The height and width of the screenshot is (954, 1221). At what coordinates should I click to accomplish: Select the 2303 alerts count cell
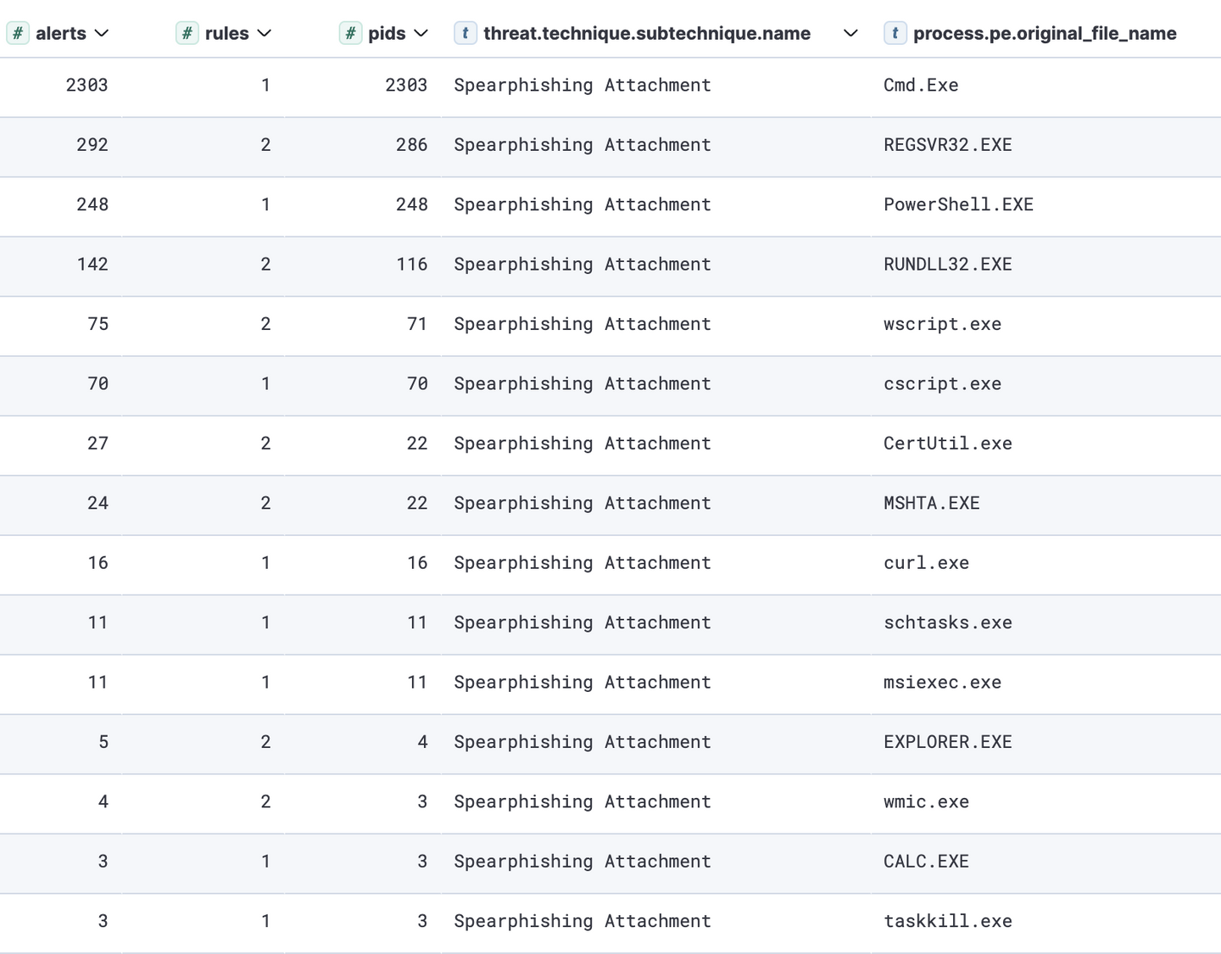click(x=86, y=85)
